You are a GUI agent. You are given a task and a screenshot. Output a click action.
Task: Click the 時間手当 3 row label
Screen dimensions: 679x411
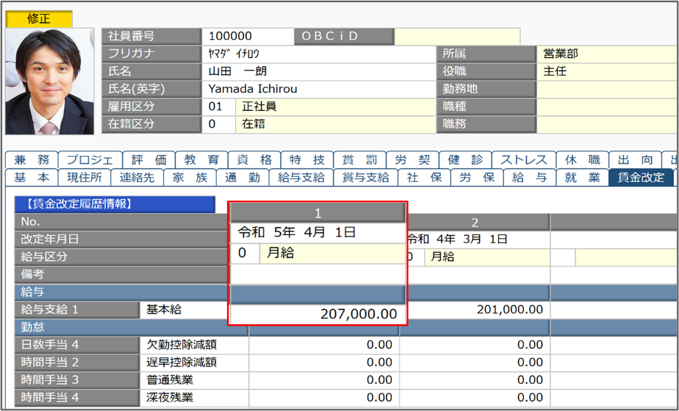click(x=77, y=381)
